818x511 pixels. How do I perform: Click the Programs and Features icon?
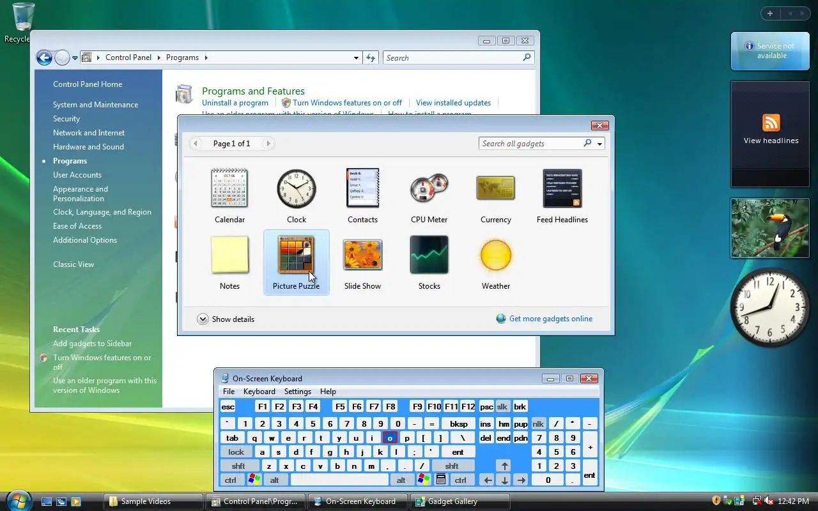tap(184, 94)
